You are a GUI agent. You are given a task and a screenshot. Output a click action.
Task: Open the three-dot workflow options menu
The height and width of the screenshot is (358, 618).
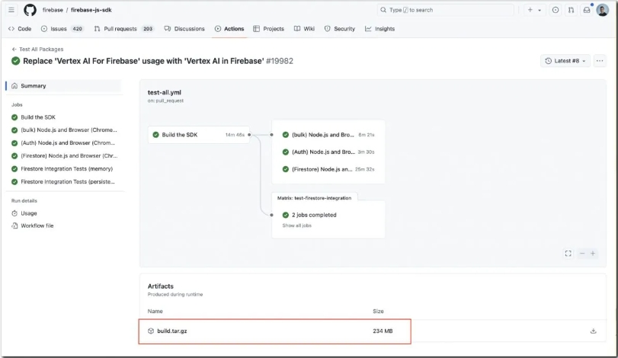pos(600,61)
